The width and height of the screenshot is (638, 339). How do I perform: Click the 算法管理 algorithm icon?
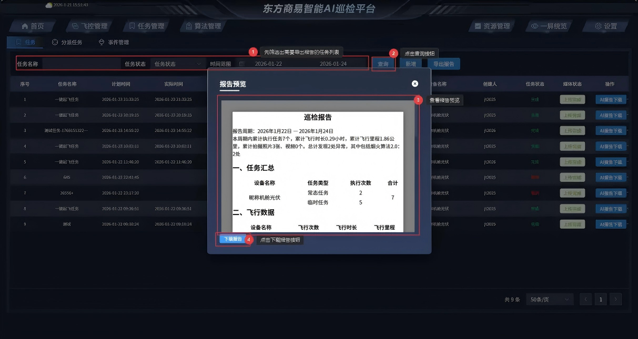point(189,26)
